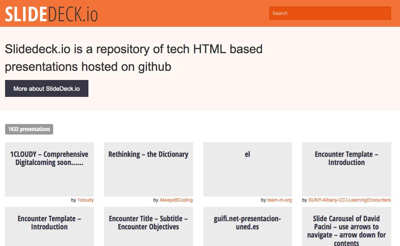Visit author link AlwaysBCoding
400x246 pixels.
(176, 200)
